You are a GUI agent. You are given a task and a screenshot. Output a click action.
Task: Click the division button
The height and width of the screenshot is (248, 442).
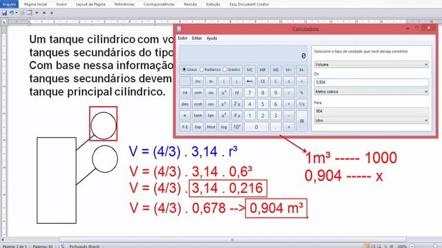point(289,92)
